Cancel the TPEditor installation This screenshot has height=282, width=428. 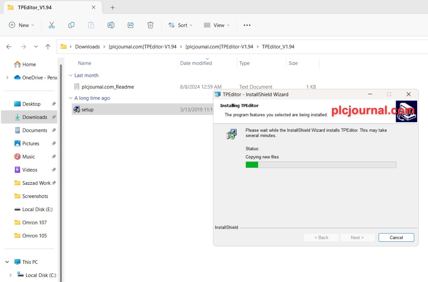point(396,238)
